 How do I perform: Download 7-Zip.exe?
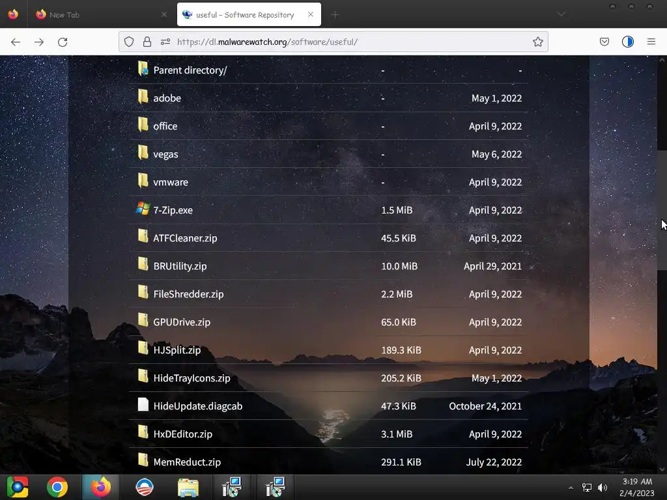173,210
